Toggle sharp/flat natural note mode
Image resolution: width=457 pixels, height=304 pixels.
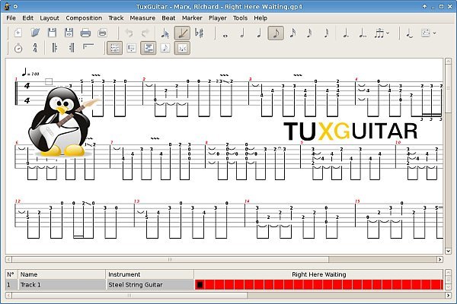200,33
